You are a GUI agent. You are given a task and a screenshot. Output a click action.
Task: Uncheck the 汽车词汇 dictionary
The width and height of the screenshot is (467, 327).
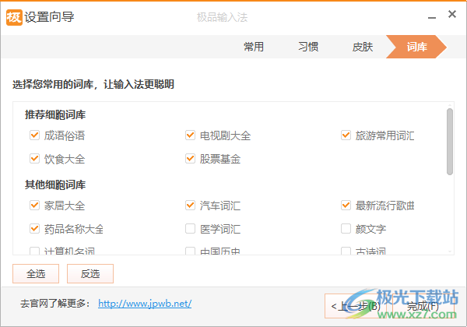190,206
